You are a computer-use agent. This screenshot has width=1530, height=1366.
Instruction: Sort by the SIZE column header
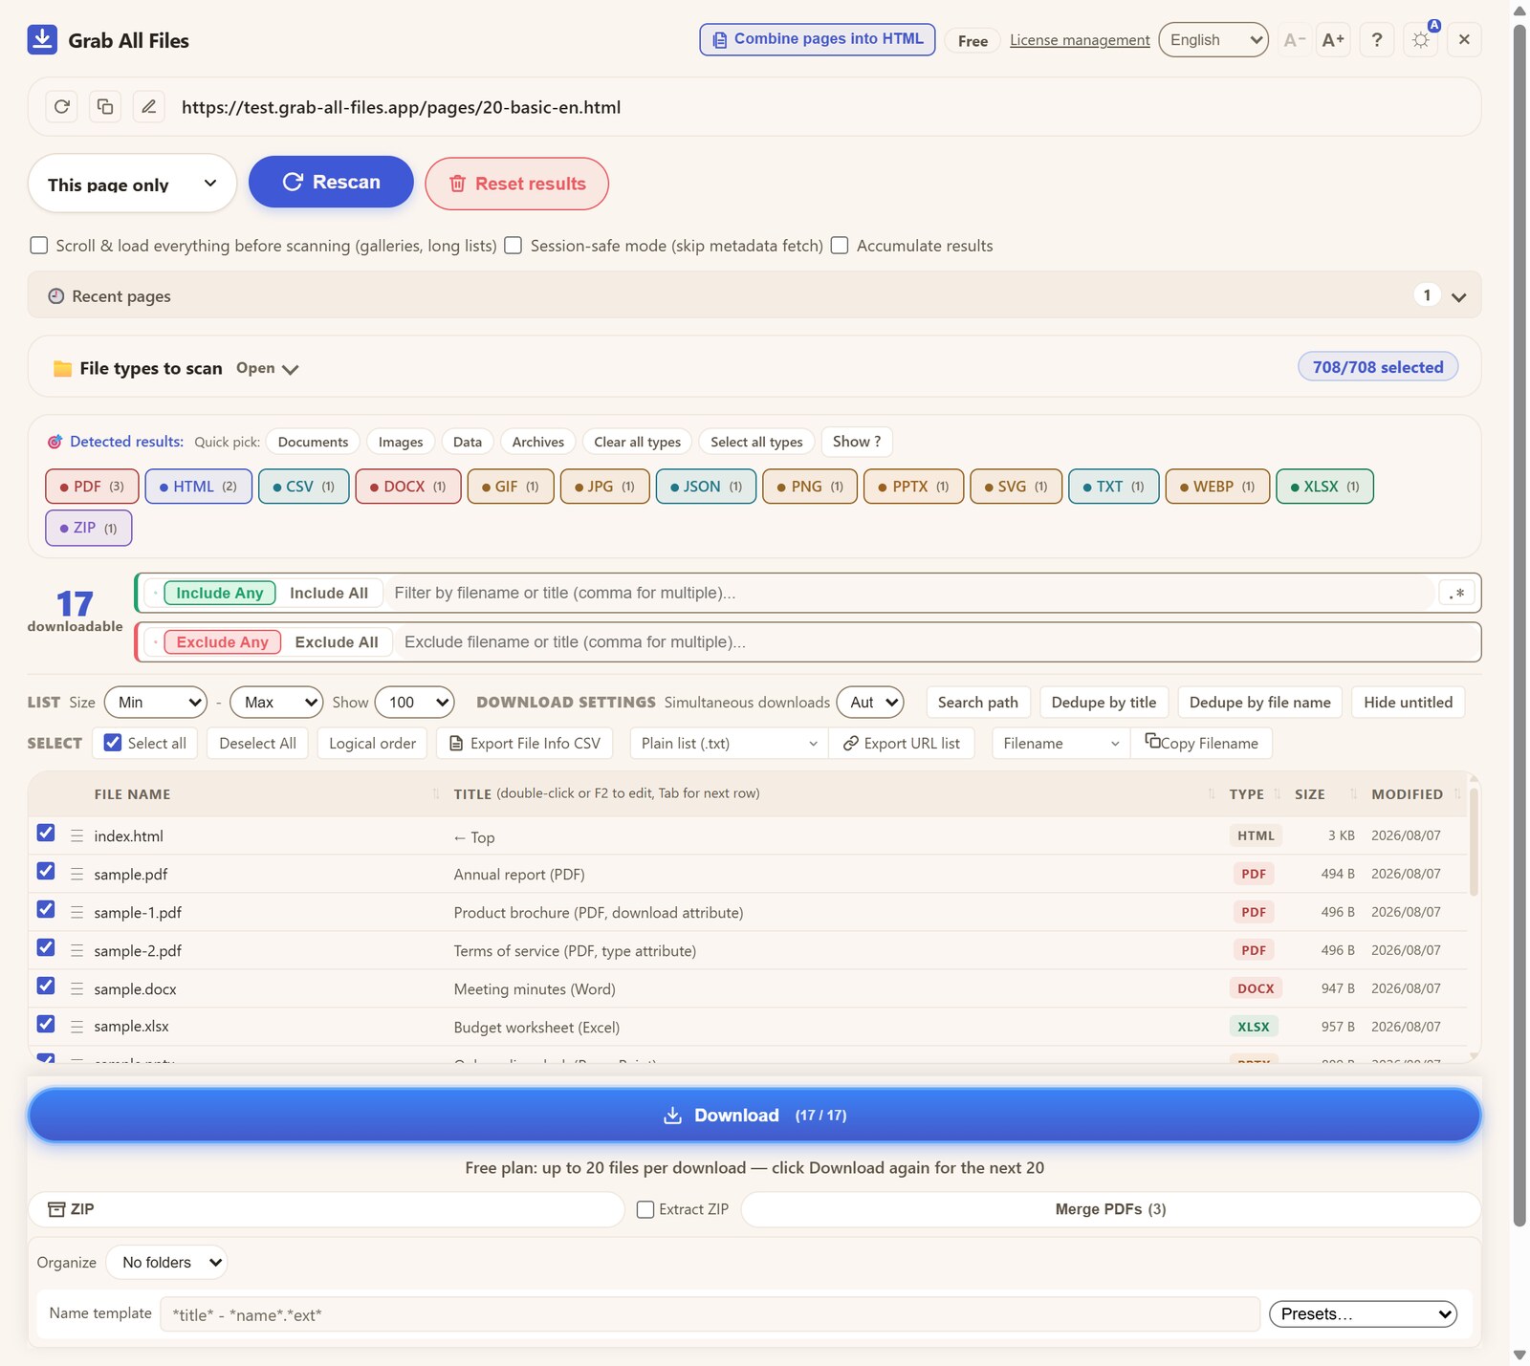(1309, 794)
